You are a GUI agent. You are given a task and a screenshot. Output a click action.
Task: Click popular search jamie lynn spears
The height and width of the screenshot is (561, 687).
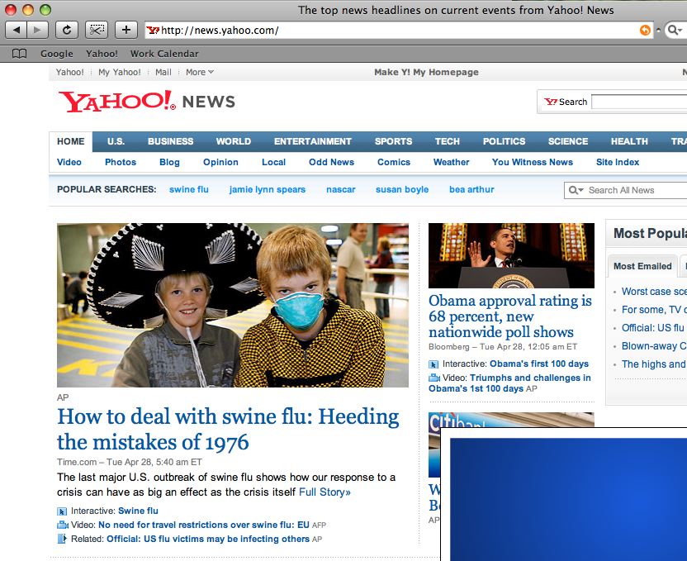click(x=268, y=189)
